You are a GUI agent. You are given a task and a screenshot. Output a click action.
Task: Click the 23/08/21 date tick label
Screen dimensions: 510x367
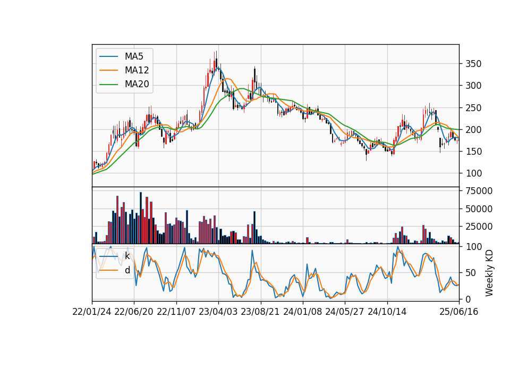point(260,312)
